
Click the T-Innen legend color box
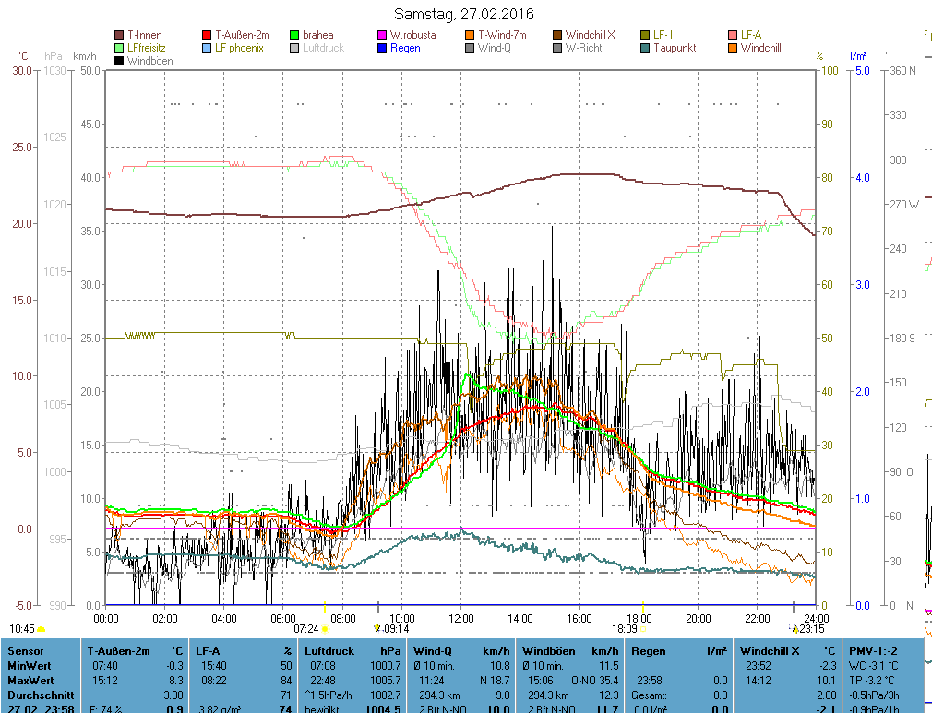click(x=119, y=35)
